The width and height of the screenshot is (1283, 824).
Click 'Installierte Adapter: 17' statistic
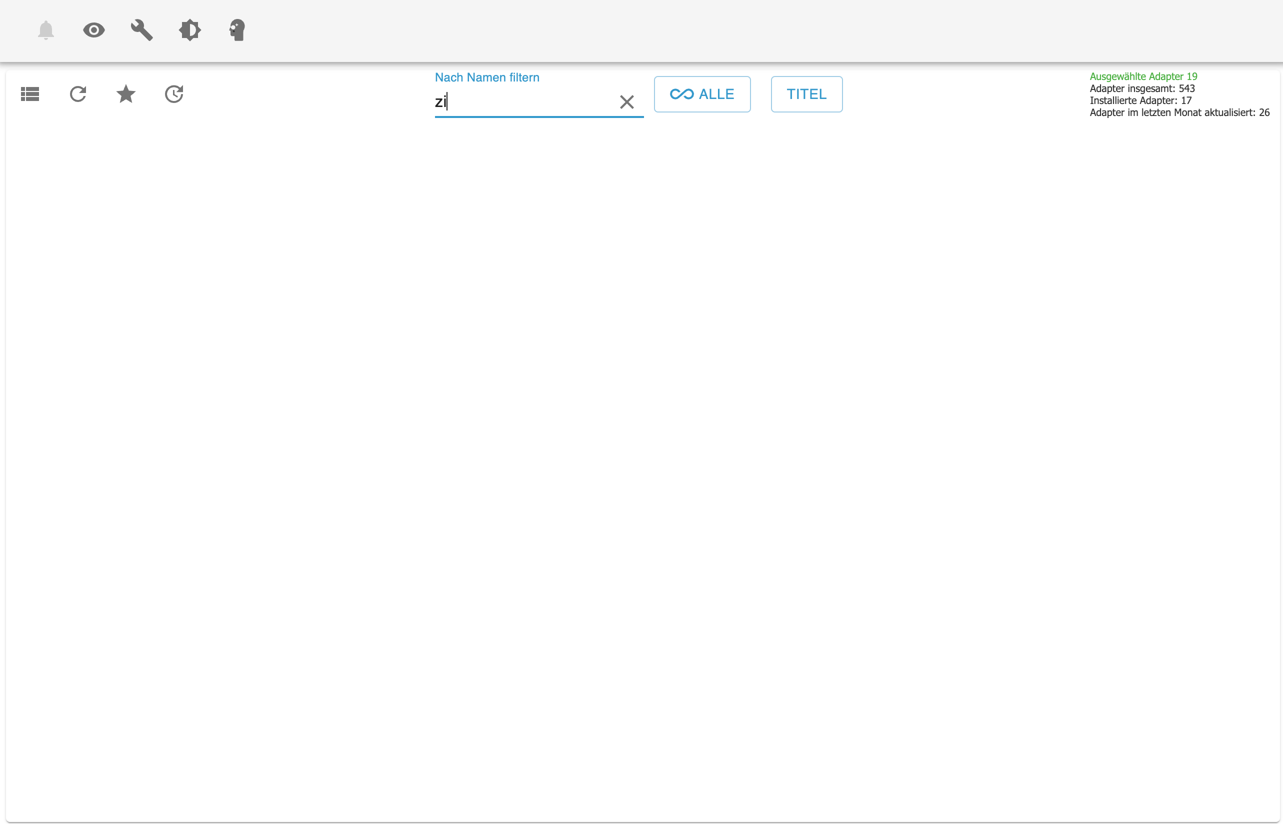tap(1140, 100)
